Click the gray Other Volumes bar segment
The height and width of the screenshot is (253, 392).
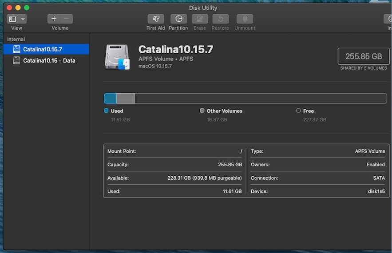click(126, 98)
